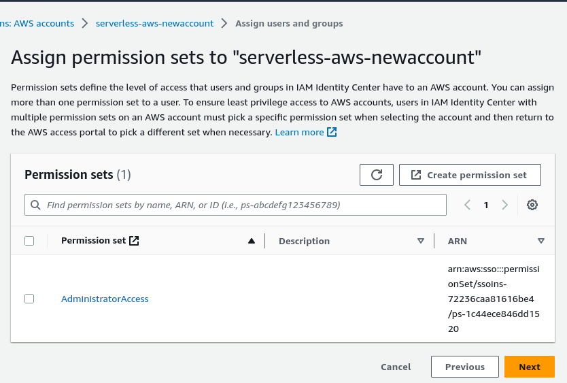Cancel the permission set assignment

[396, 367]
